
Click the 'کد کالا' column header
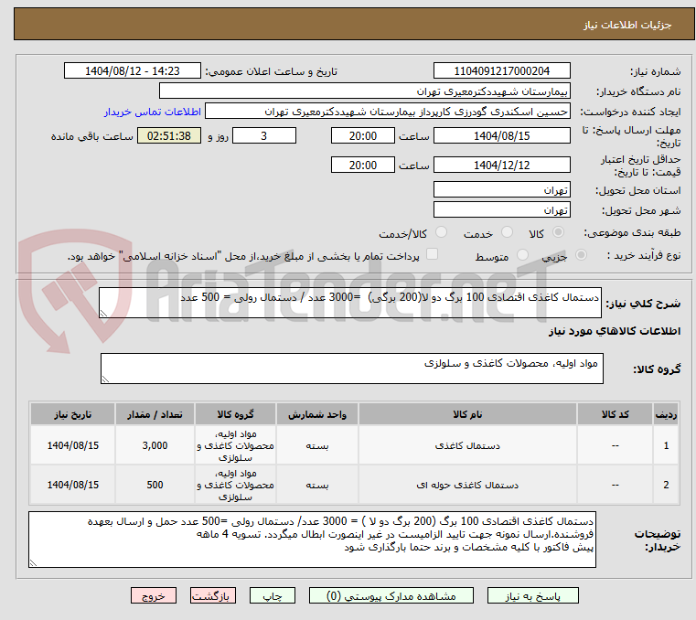point(615,414)
